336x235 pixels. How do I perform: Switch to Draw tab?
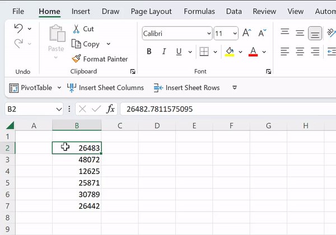coord(110,11)
